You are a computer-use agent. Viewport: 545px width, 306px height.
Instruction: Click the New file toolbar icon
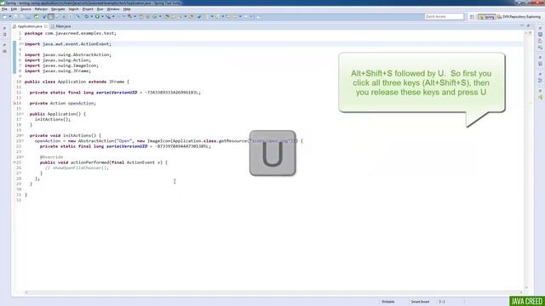coord(5,17)
